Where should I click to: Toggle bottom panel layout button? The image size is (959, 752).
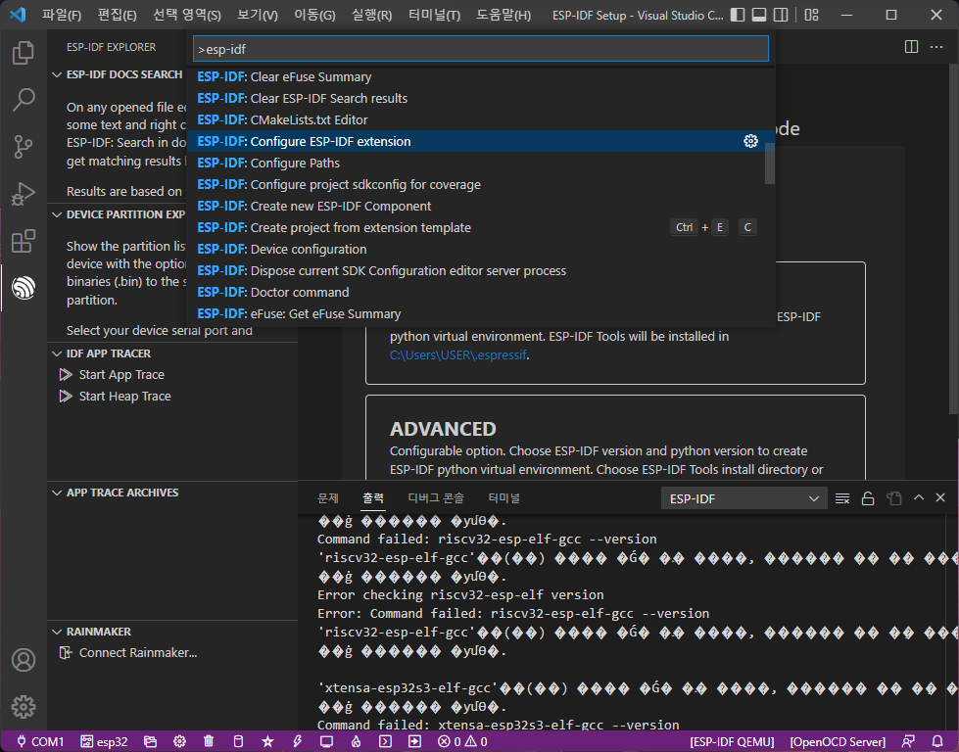click(759, 15)
